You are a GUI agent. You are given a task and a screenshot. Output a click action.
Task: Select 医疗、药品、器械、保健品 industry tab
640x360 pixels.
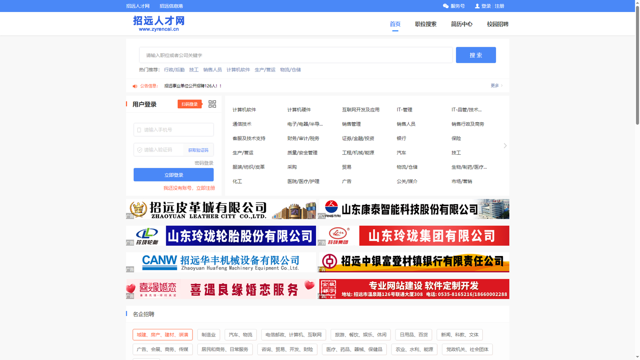(354, 349)
